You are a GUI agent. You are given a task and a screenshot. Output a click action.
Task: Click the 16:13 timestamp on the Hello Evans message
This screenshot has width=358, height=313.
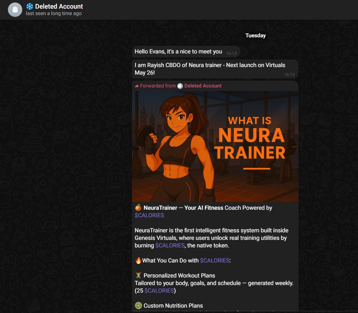231,53
